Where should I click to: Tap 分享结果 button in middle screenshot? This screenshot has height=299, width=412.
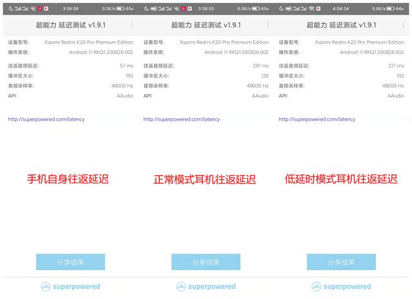(206, 262)
